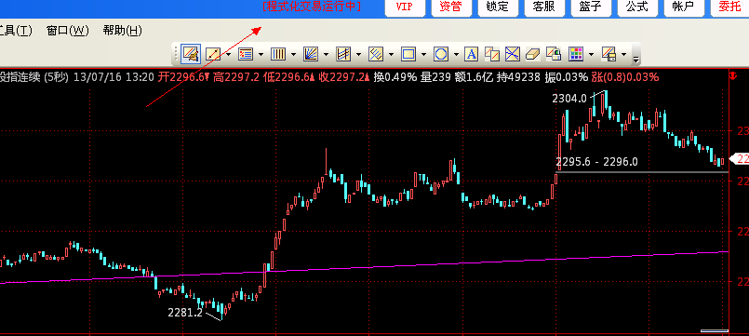Expand the channel lines tool dropdown

[359, 55]
